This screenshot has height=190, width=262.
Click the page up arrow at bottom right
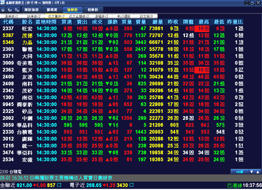(x=258, y=172)
